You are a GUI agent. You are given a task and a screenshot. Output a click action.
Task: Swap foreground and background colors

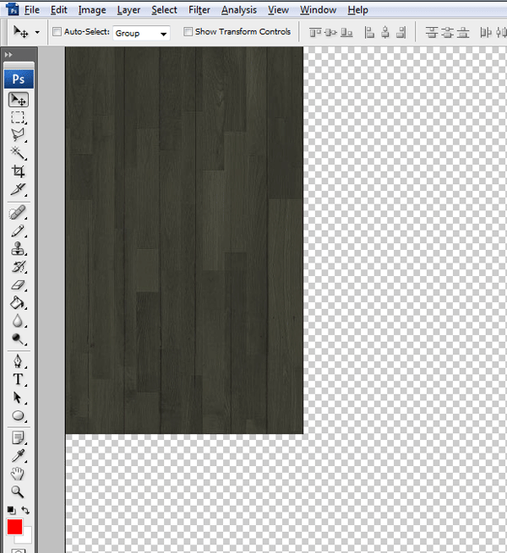tap(25, 510)
